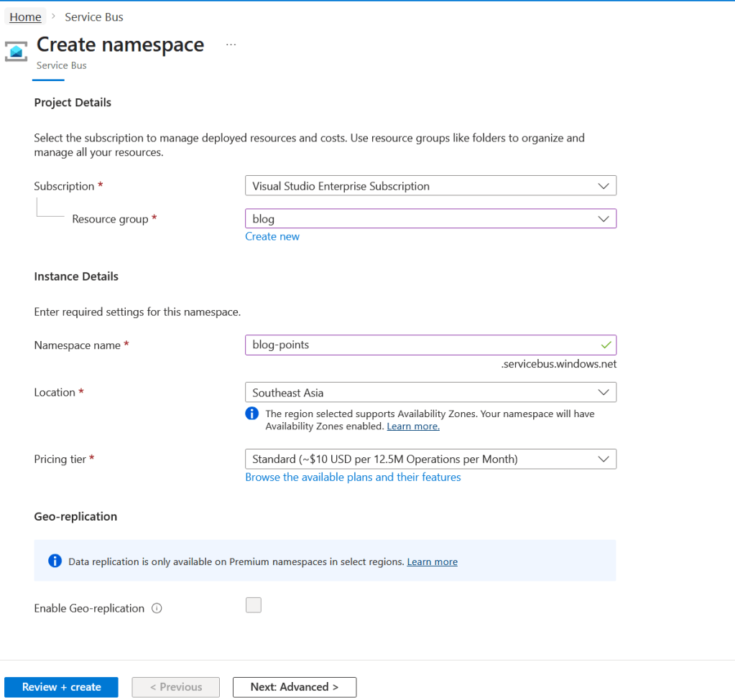Click the Subscription field label

click(64, 186)
